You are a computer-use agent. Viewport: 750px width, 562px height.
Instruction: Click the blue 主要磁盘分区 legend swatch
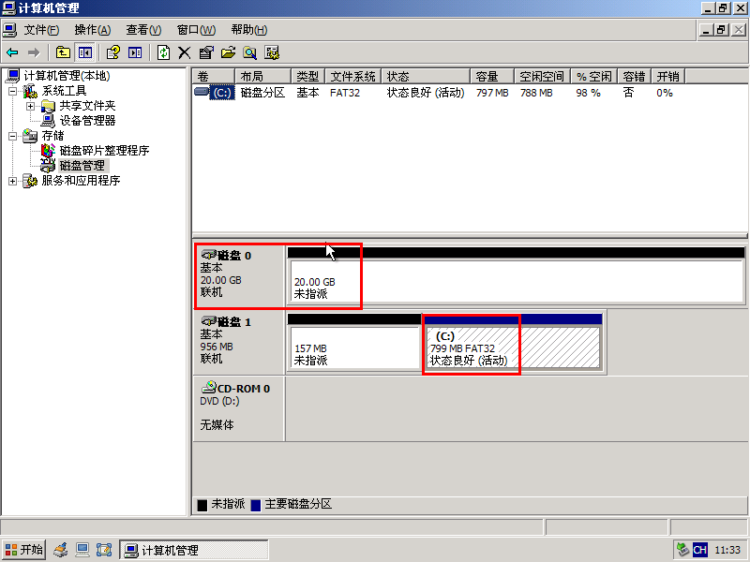(255, 505)
